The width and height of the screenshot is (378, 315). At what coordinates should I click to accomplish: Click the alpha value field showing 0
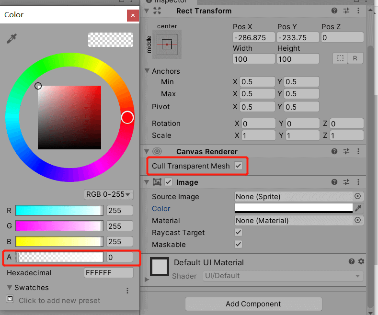pyautogui.click(x=120, y=257)
